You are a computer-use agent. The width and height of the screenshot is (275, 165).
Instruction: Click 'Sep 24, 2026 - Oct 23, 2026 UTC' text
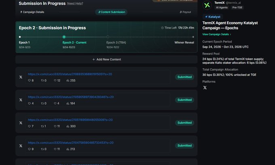coord(225,47)
